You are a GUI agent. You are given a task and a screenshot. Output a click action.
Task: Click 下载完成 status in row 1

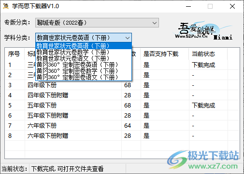[x=203, y=65]
